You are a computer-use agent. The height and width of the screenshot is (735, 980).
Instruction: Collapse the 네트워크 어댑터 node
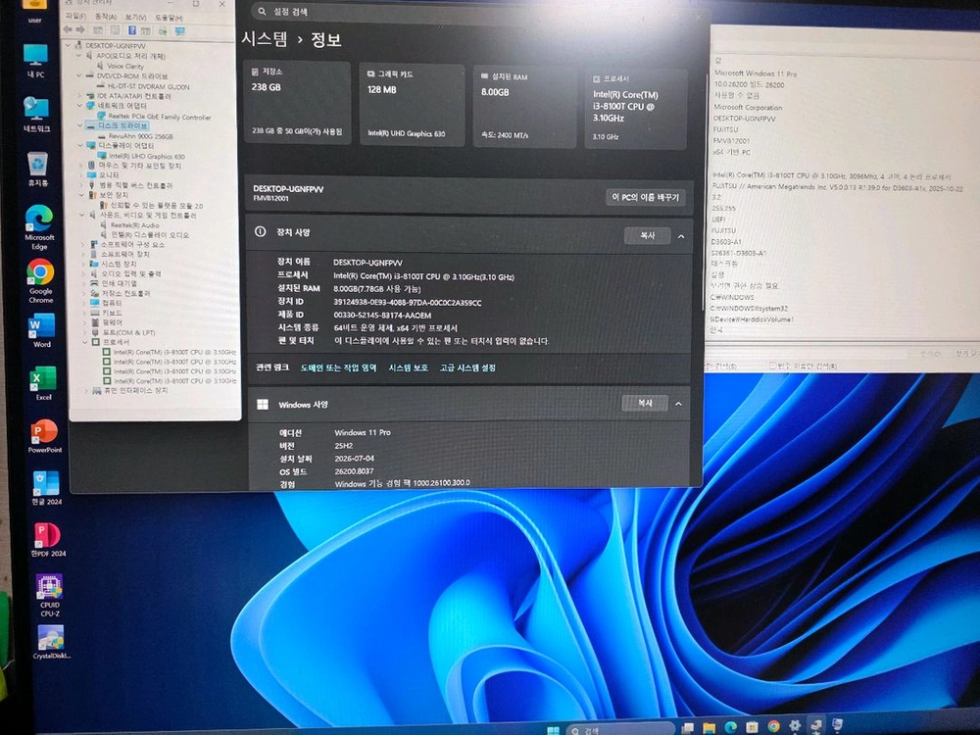(80, 106)
